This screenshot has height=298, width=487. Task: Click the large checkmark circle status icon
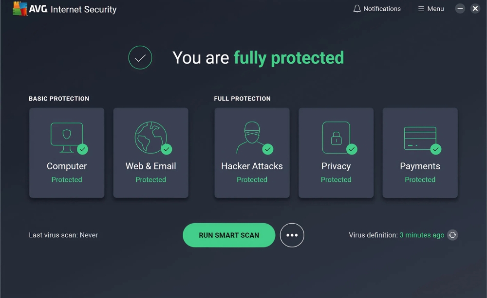pos(140,58)
